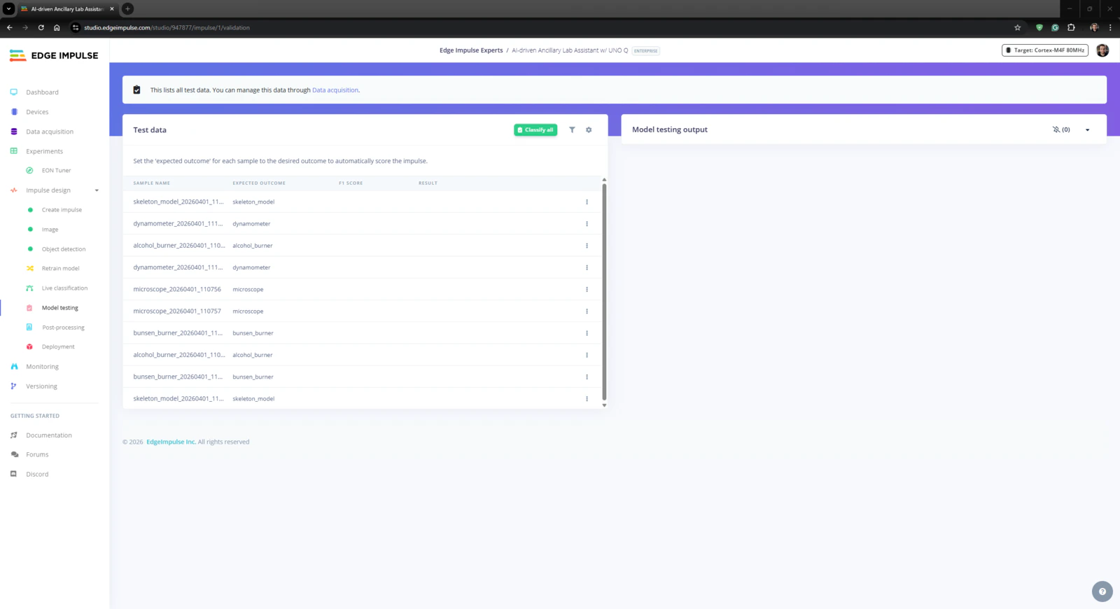The width and height of the screenshot is (1120, 609).
Task: Follow the Data acquisition link in banner
Action: pyautogui.click(x=335, y=90)
